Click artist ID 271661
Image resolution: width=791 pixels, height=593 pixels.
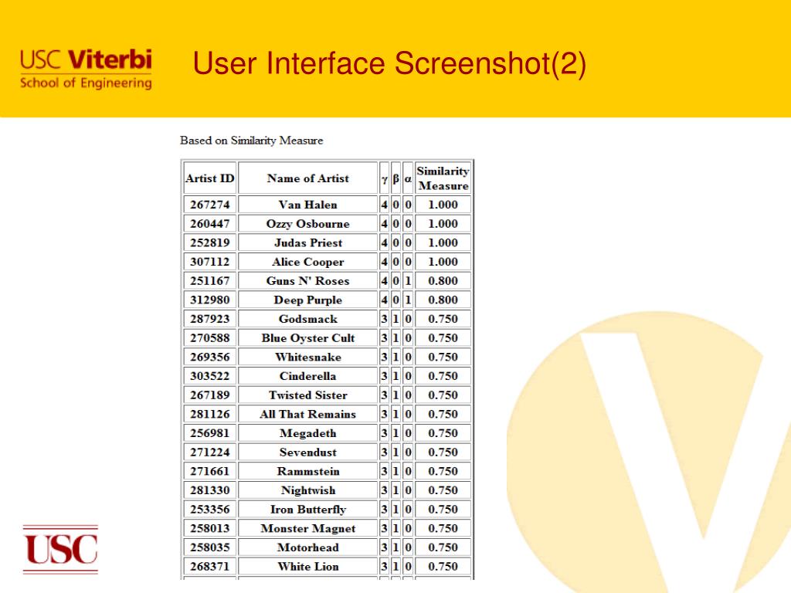click(x=210, y=472)
